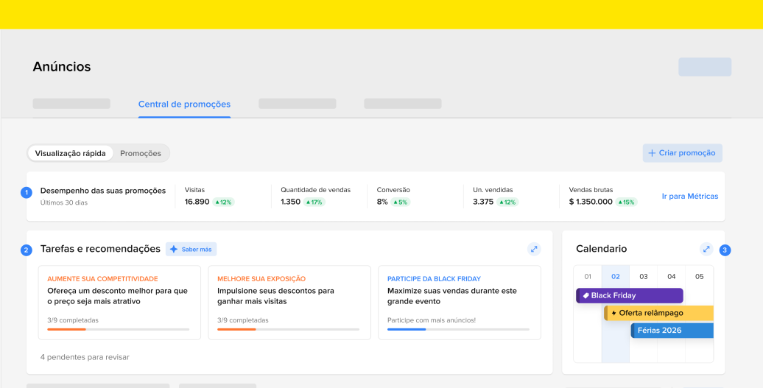Click Desempenho das suas promoções title
The width and height of the screenshot is (763, 388).
point(103,191)
